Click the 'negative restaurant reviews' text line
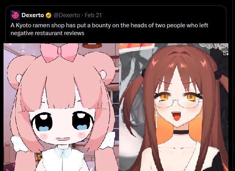This screenshot has width=235, height=171. [x=48, y=33]
